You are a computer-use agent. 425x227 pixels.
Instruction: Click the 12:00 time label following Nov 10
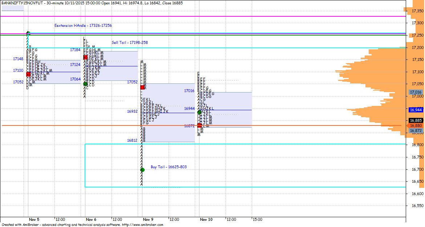tap(231, 219)
